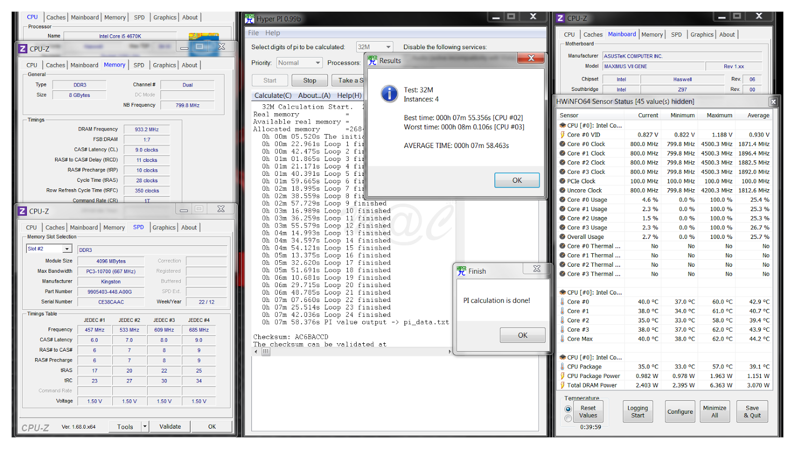Open the Help menu next to File in Hyper PI
The height and width of the screenshot is (449, 795).
click(x=273, y=33)
